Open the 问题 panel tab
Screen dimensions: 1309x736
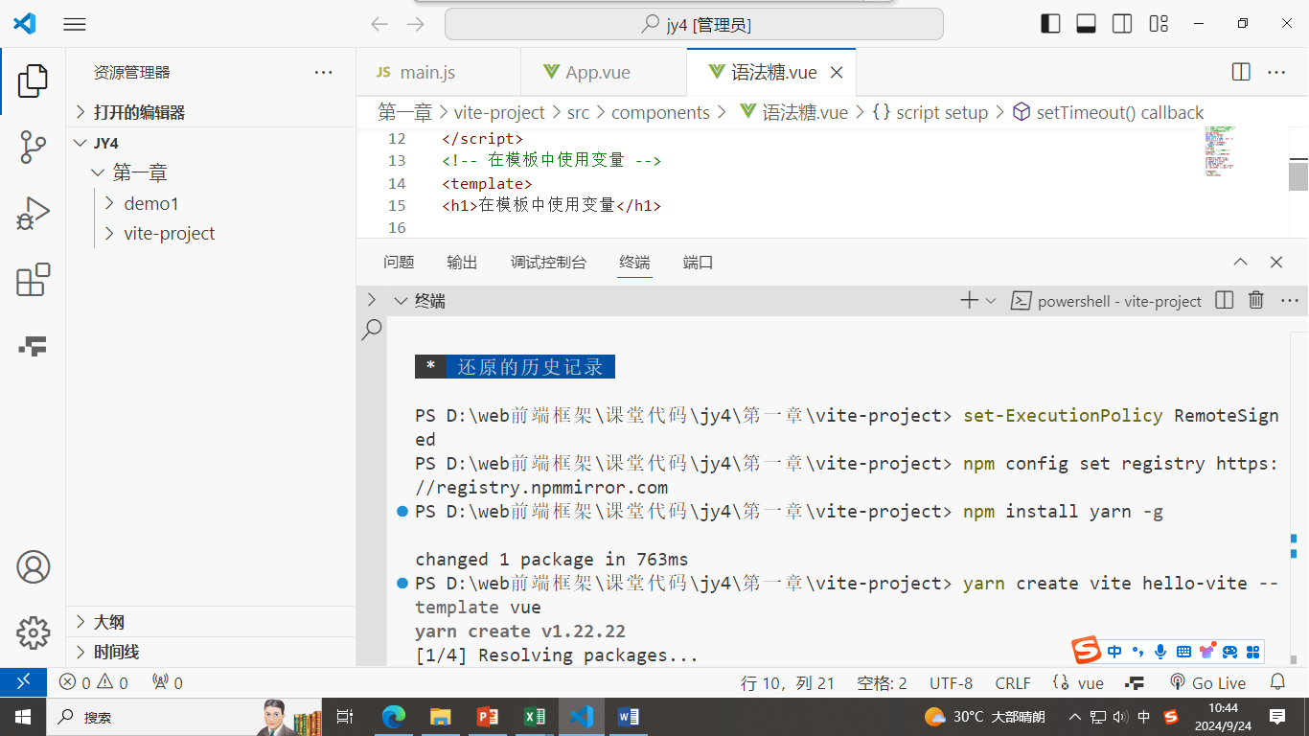point(399,262)
